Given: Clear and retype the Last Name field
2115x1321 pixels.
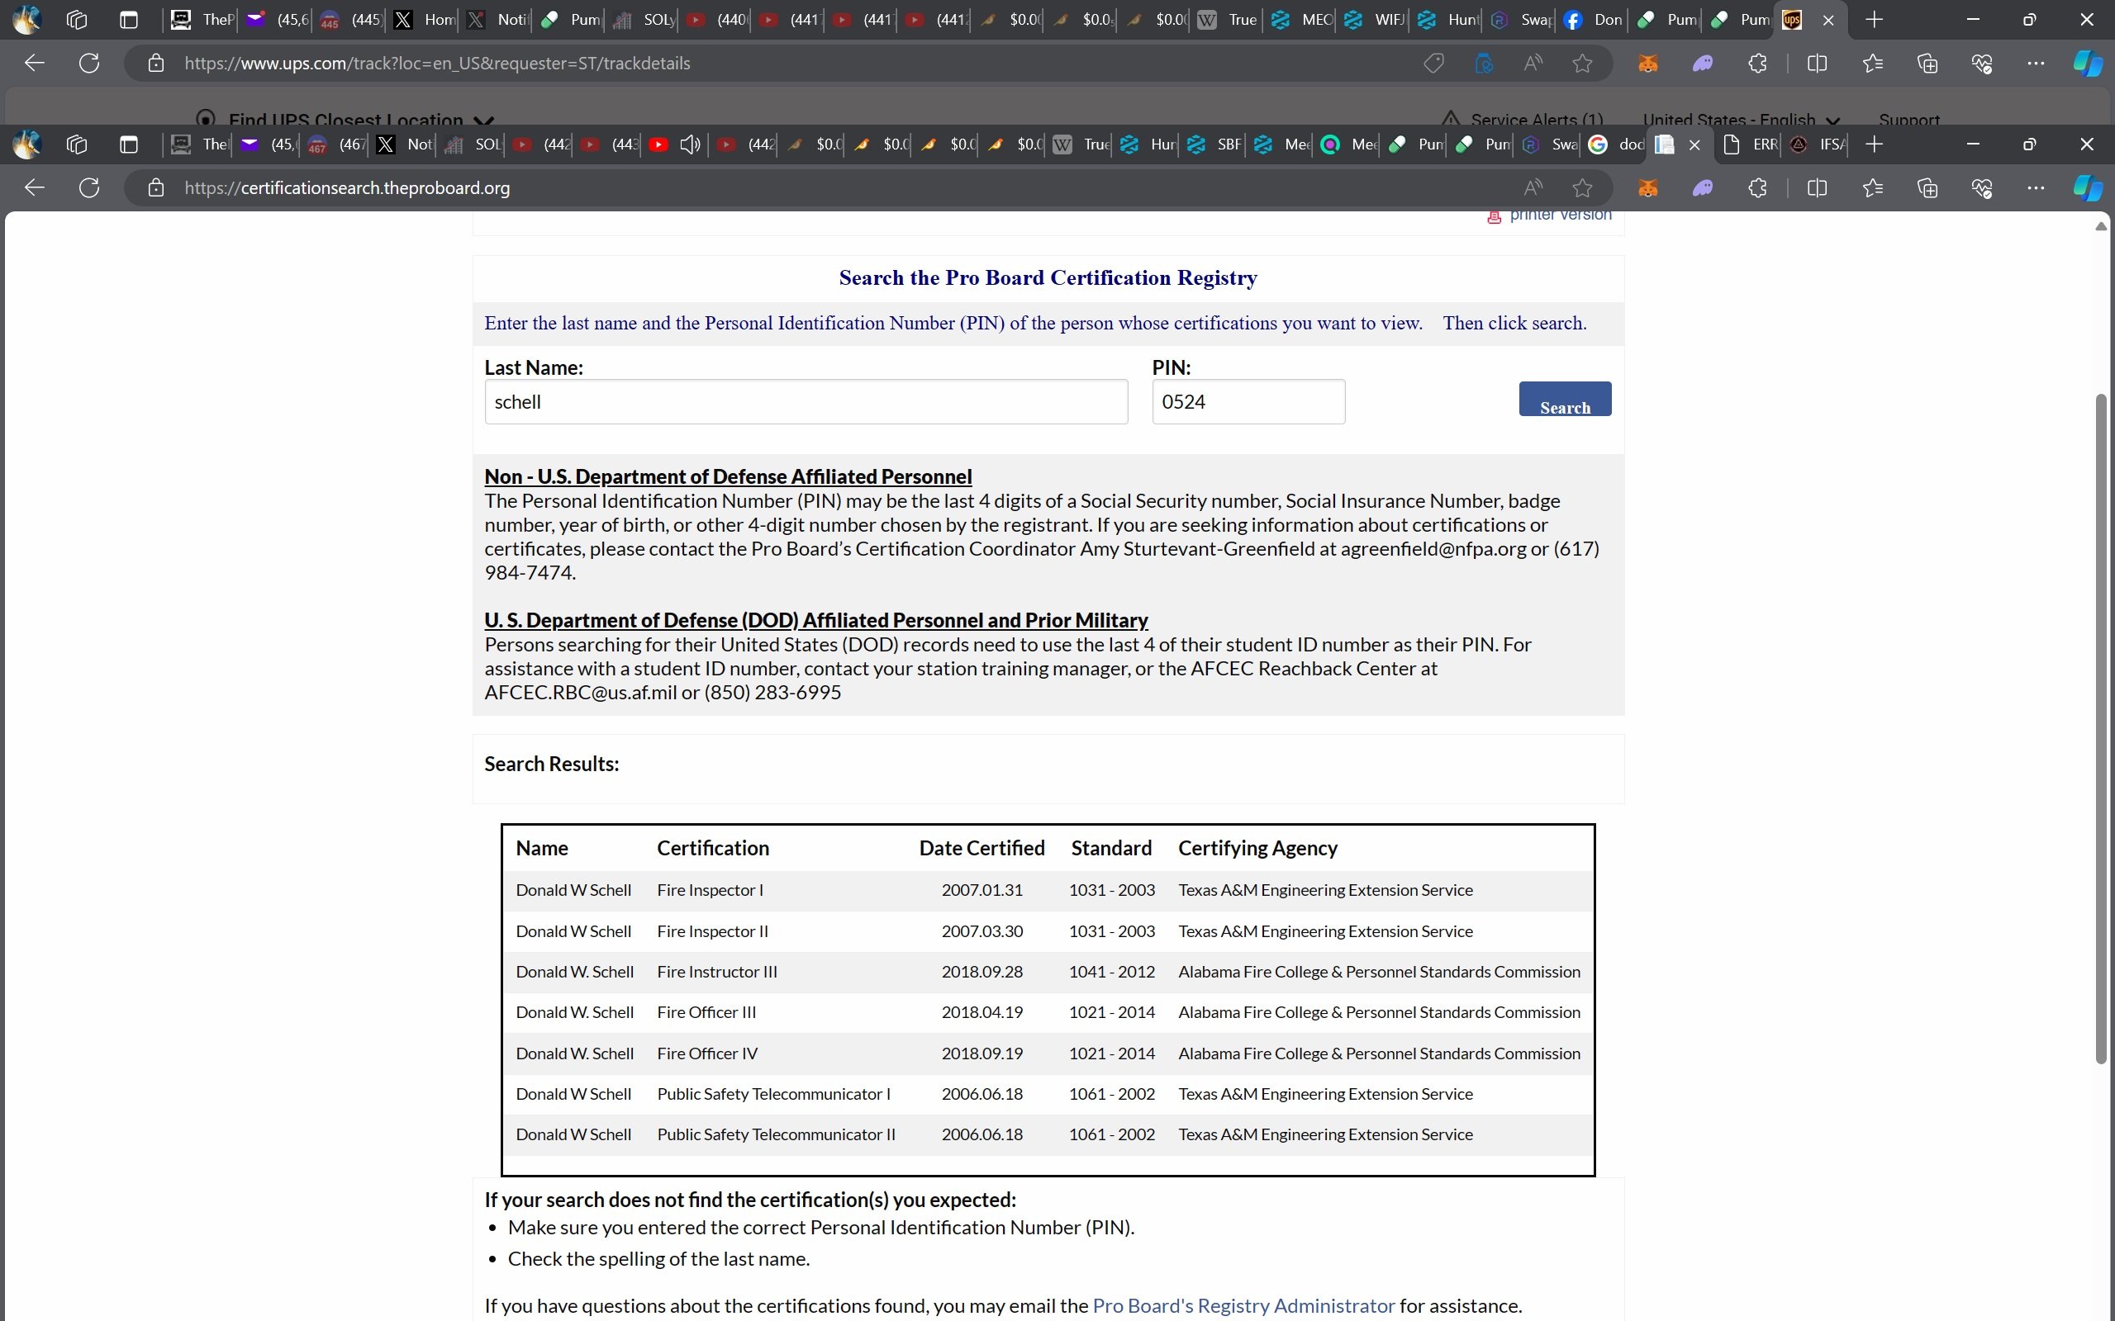Looking at the screenshot, I should click(x=806, y=402).
